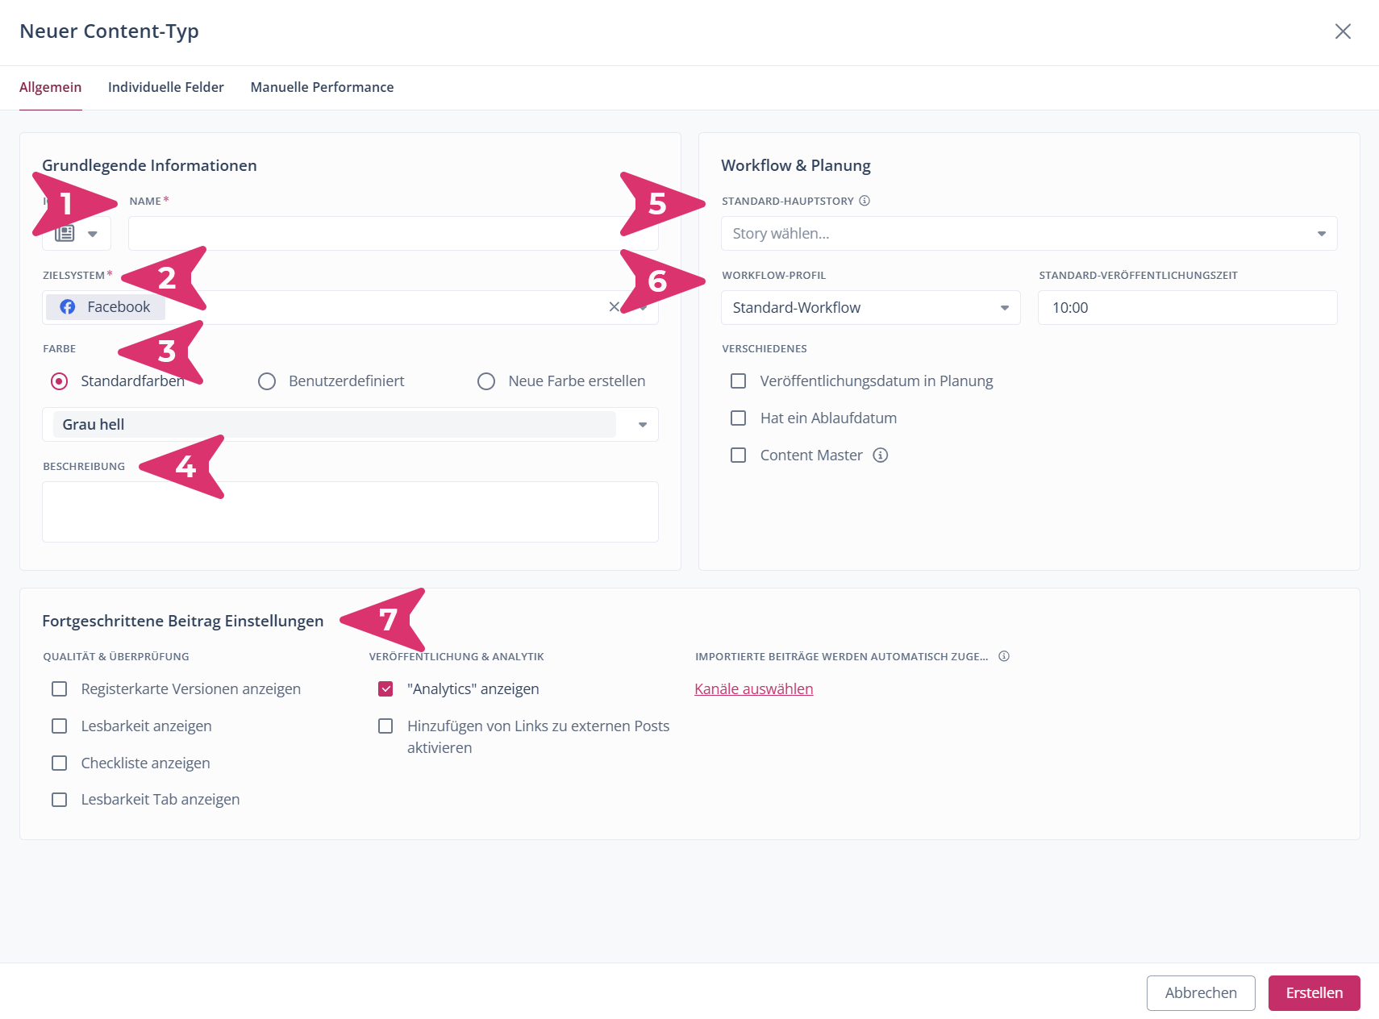Open the Manuelle Performance tab

[x=322, y=87]
